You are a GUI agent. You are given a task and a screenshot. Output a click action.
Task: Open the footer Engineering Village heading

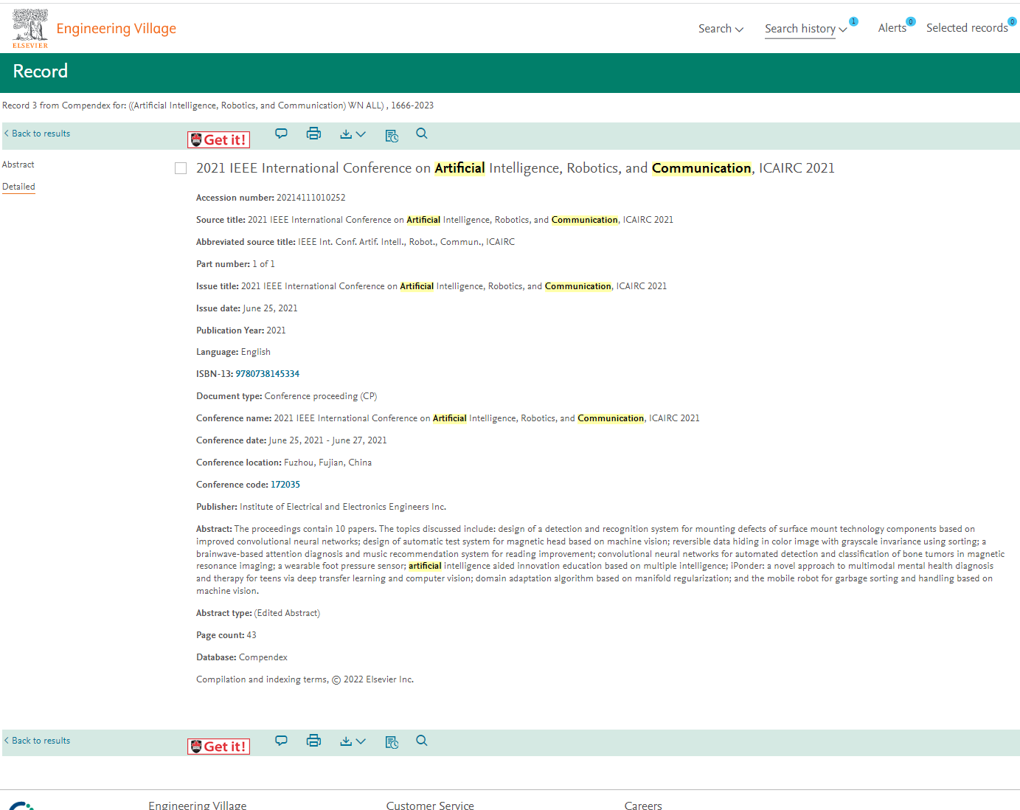pos(198,806)
